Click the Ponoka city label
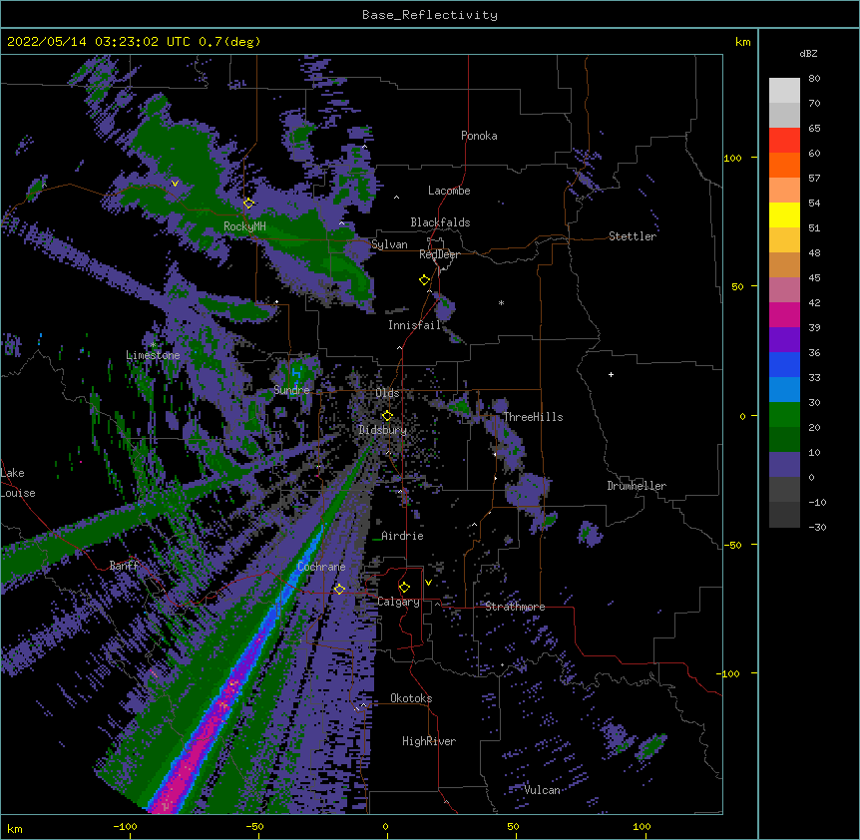The width and height of the screenshot is (860, 840). [479, 136]
